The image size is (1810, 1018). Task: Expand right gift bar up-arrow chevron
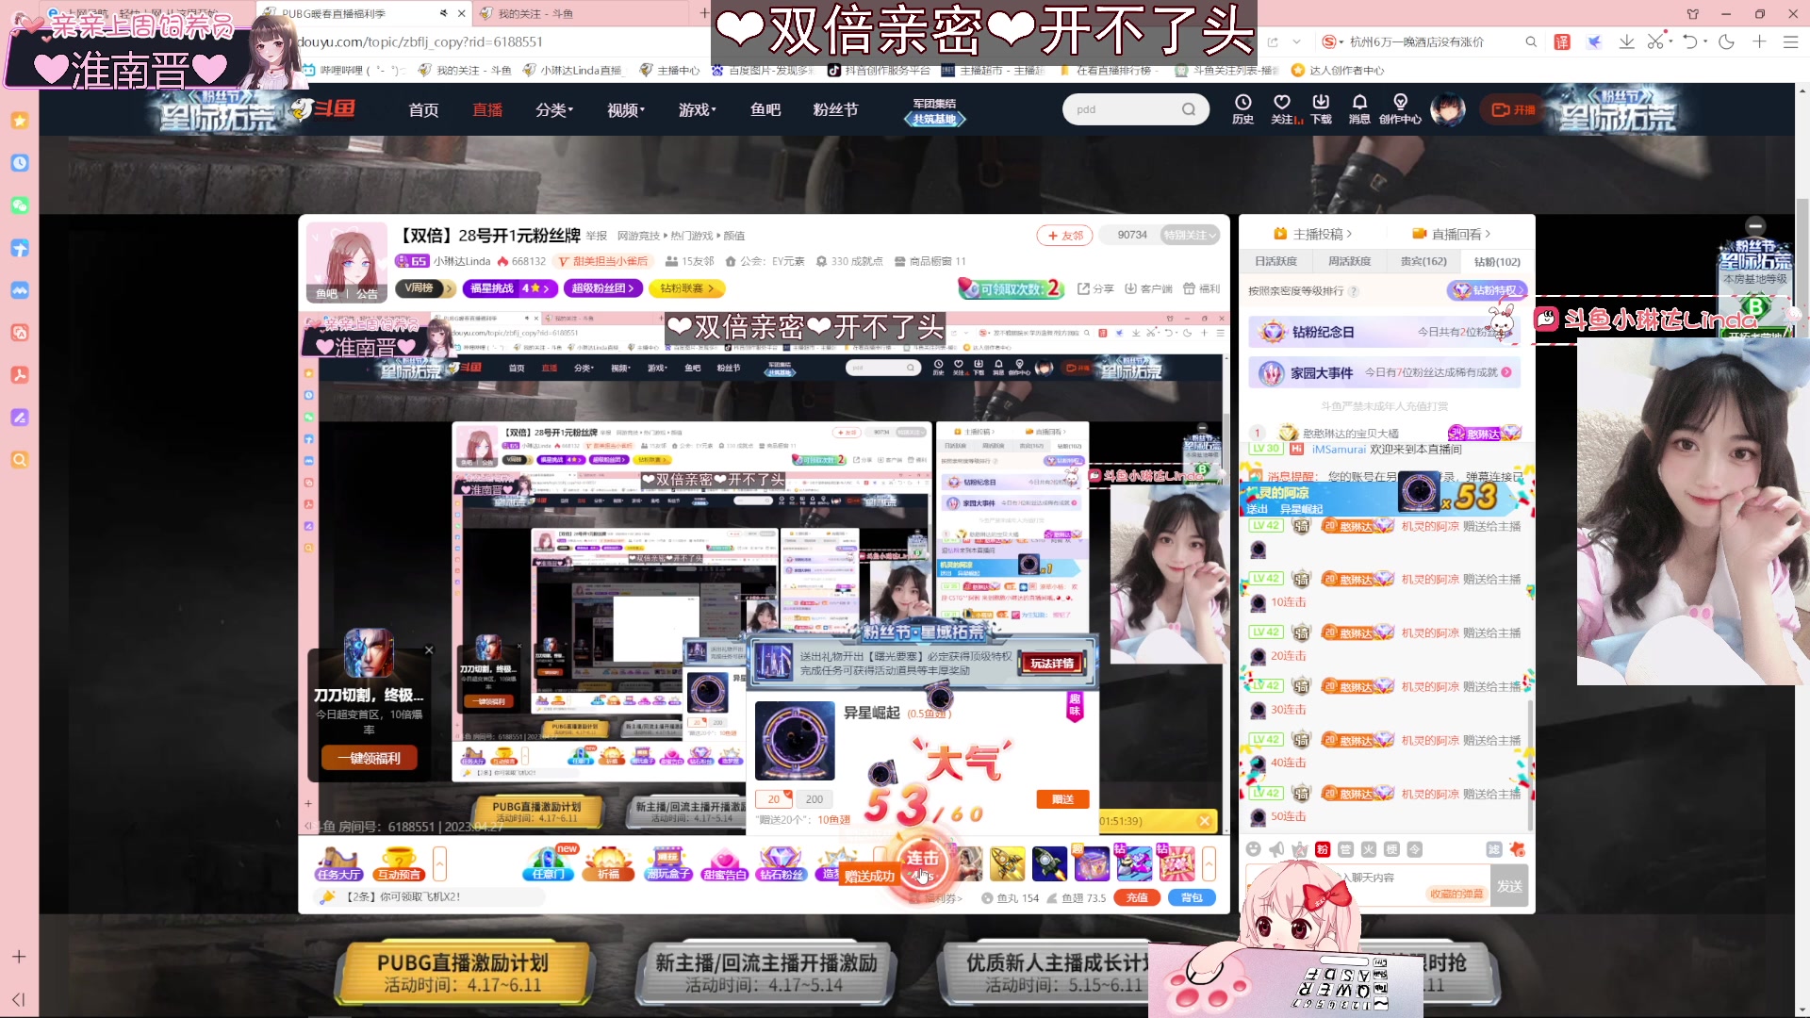point(1209,862)
